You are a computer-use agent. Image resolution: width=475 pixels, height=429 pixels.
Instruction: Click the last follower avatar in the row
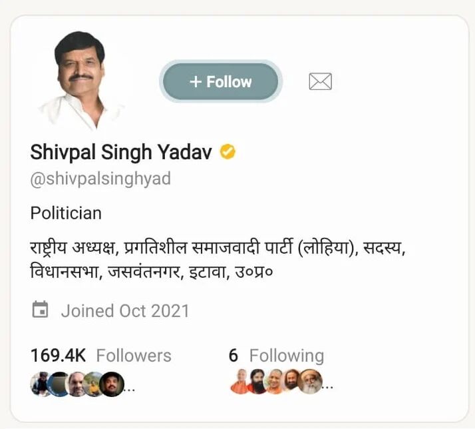(x=112, y=383)
